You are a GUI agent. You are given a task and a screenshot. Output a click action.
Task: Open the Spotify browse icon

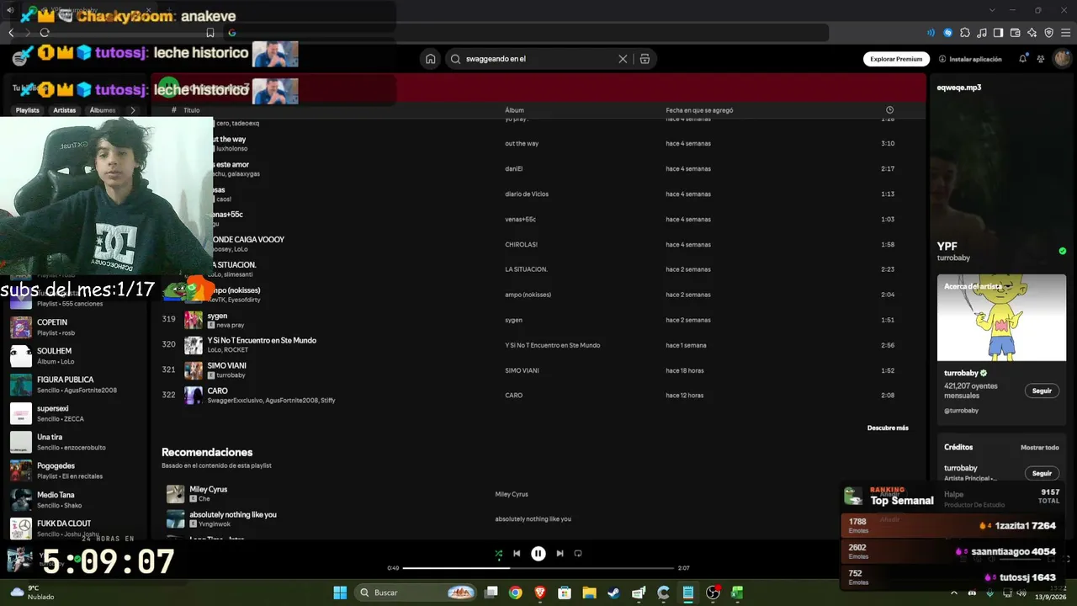pos(645,59)
